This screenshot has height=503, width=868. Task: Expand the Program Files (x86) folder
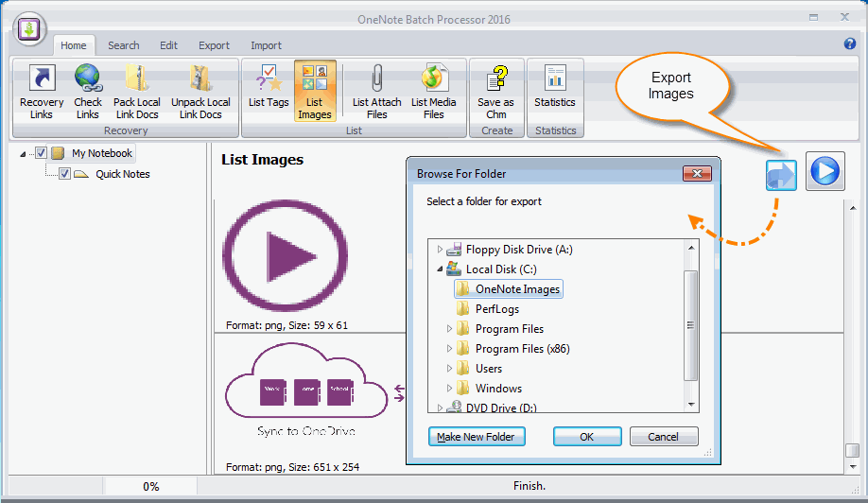(x=449, y=349)
